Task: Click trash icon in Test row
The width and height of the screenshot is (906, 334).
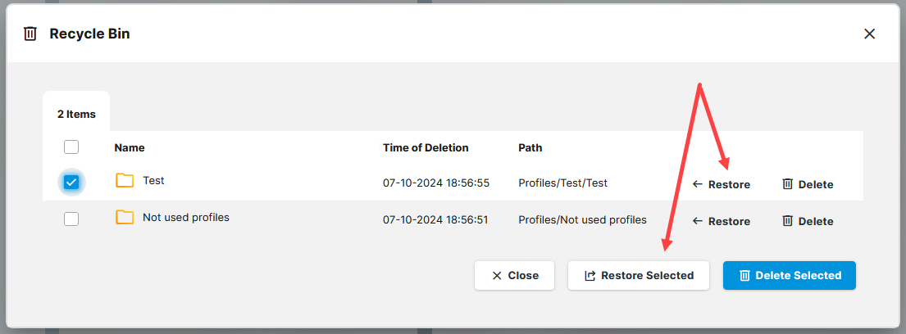Action: click(787, 184)
